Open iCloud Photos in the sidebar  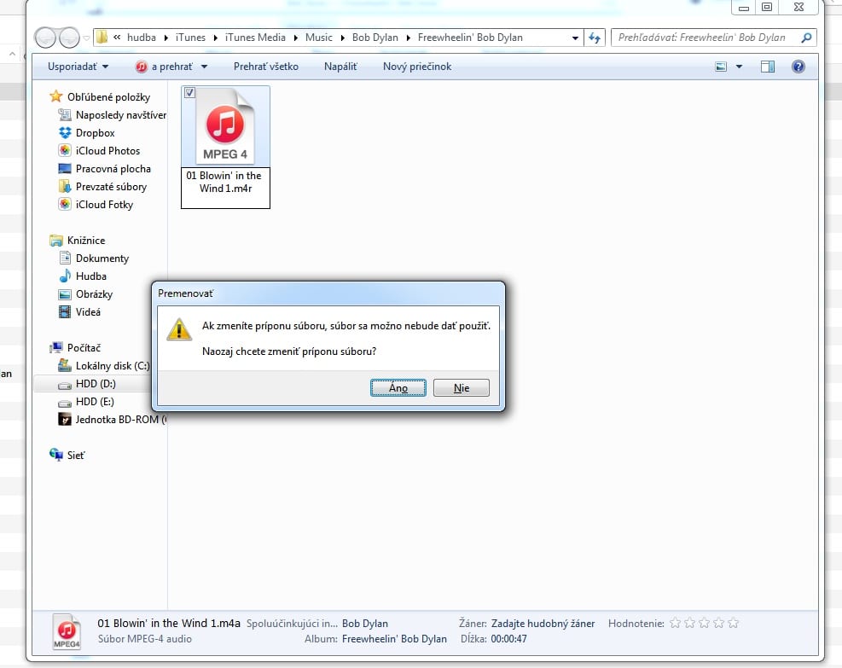tap(107, 151)
